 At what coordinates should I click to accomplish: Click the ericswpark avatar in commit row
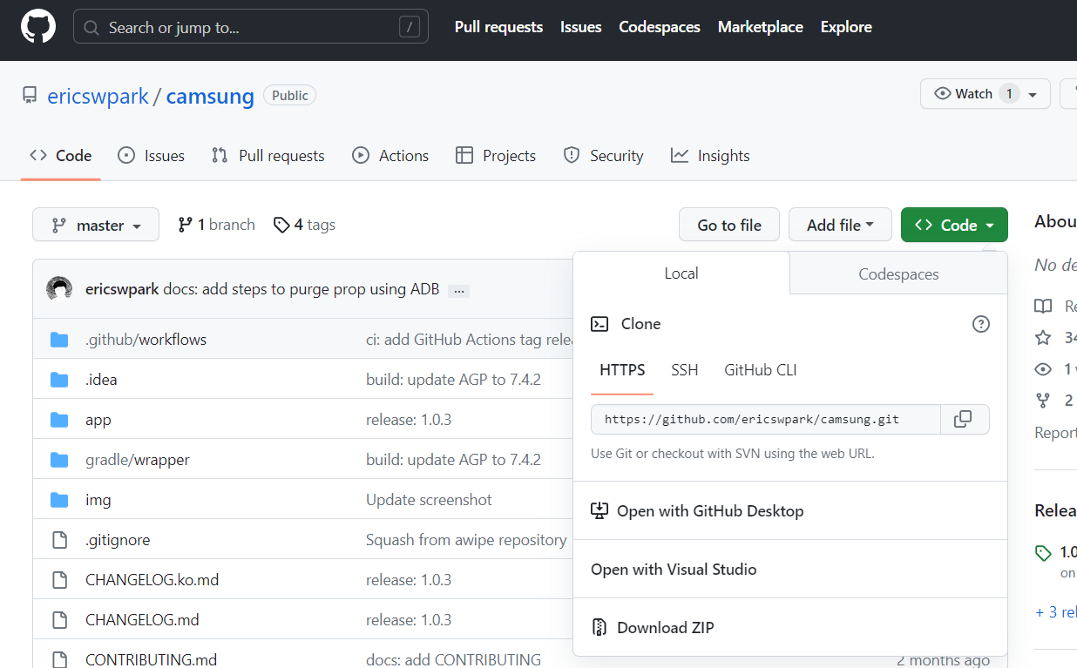point(59,288)
